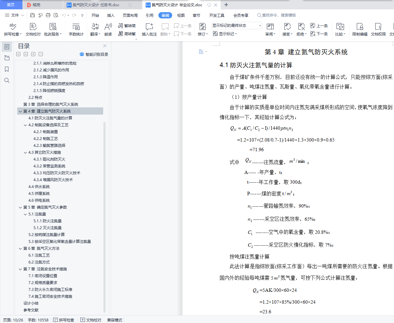Open the search icon in left sidebar
This screenshot has width=394, height=323.
click(7, 80)
